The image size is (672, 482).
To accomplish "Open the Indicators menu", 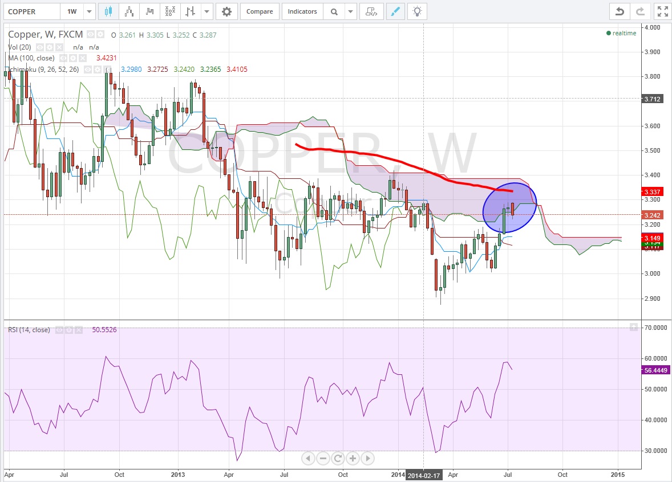I will click(x=302, y=11).
